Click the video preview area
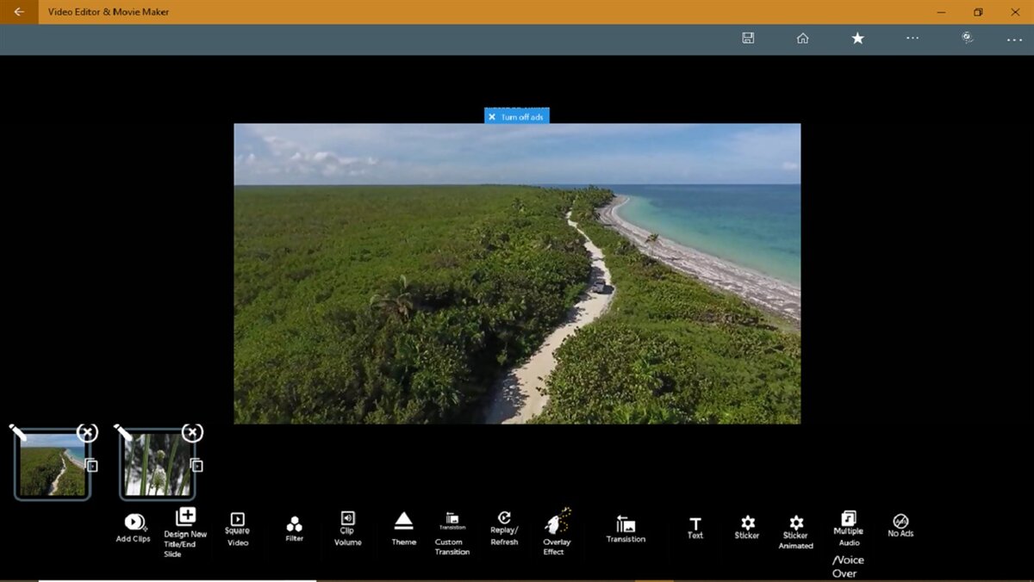 [517, 274]
